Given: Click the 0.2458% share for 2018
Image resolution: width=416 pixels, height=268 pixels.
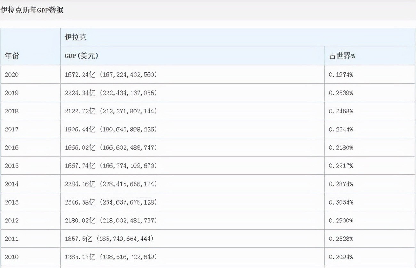Looking at the screenshot, I should click(x=341, y=111).
